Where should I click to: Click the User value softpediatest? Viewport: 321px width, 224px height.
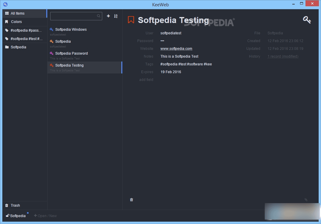171,33
